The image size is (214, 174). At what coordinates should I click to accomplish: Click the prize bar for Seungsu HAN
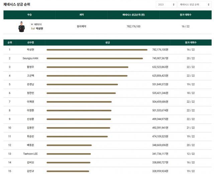(x=95, y=59)
